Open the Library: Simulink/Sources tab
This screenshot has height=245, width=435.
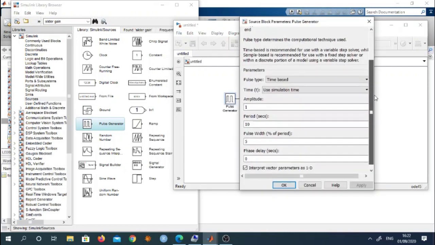pos(97,30)
